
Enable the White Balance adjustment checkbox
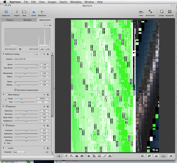click(x=6, y=95)
